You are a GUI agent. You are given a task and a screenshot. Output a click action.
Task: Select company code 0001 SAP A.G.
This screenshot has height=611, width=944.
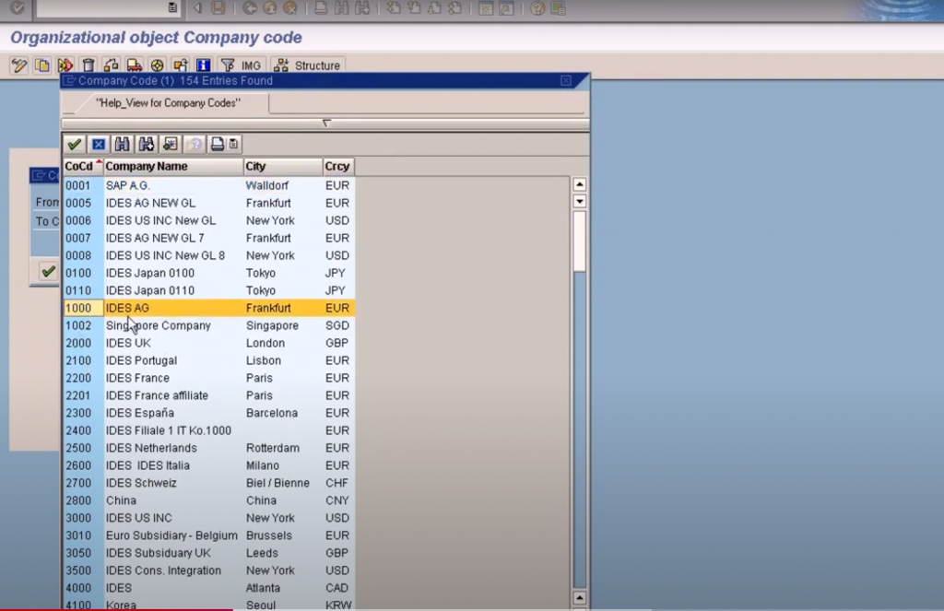pos(209,185)
